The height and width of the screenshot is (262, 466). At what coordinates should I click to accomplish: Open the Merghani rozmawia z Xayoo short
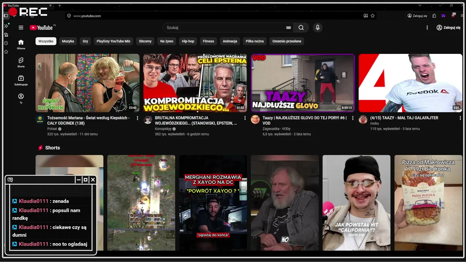(213, 203)
